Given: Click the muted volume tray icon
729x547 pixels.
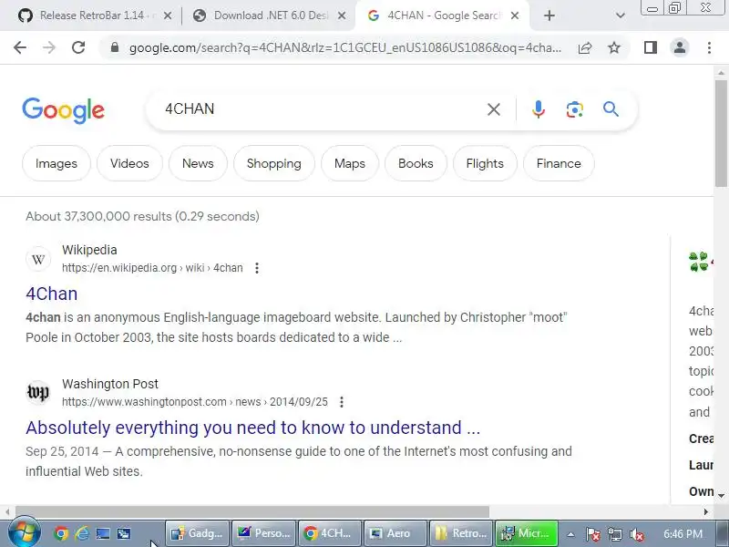Looking at the screenshot, I should (636, 535).
